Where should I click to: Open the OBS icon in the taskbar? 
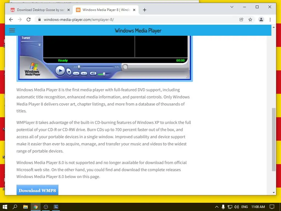coord(46,207)
